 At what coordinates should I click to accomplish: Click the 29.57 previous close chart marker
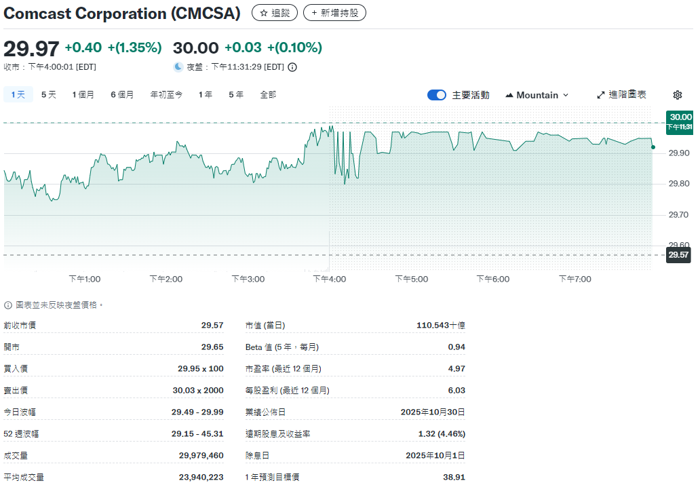click(678, 255)
